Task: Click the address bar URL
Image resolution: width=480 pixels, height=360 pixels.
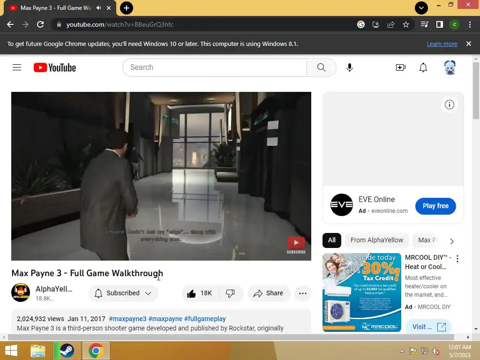Action: pyautogui.click(x=120, y=24)
